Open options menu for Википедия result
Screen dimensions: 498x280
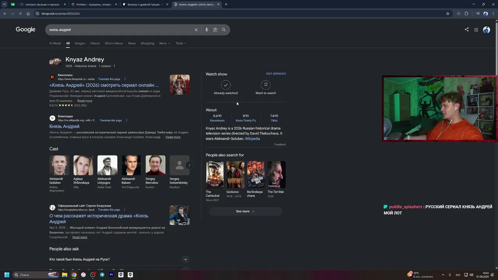[126, 121]
